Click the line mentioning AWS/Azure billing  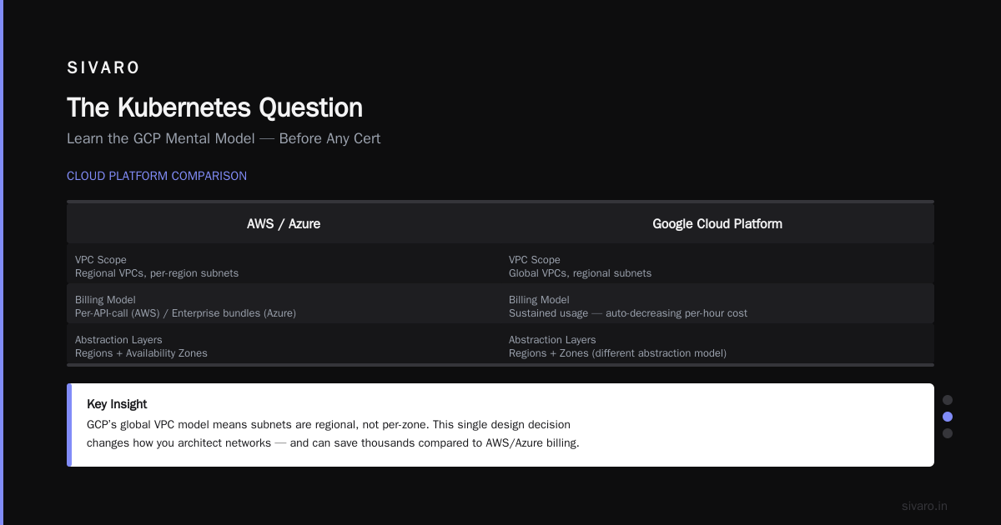pyautogui.click(x=333, y=442)
